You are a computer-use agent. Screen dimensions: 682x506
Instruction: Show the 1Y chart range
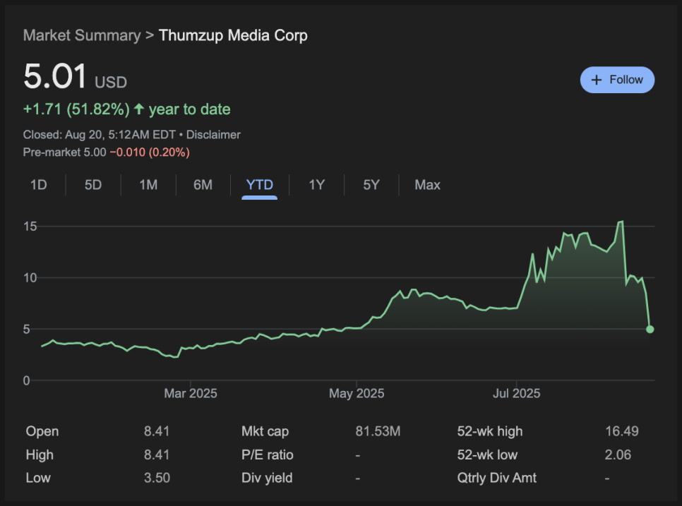click(316, 185)
